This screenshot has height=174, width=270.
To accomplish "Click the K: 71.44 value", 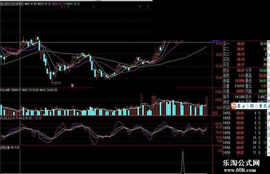I will [17, 118].
